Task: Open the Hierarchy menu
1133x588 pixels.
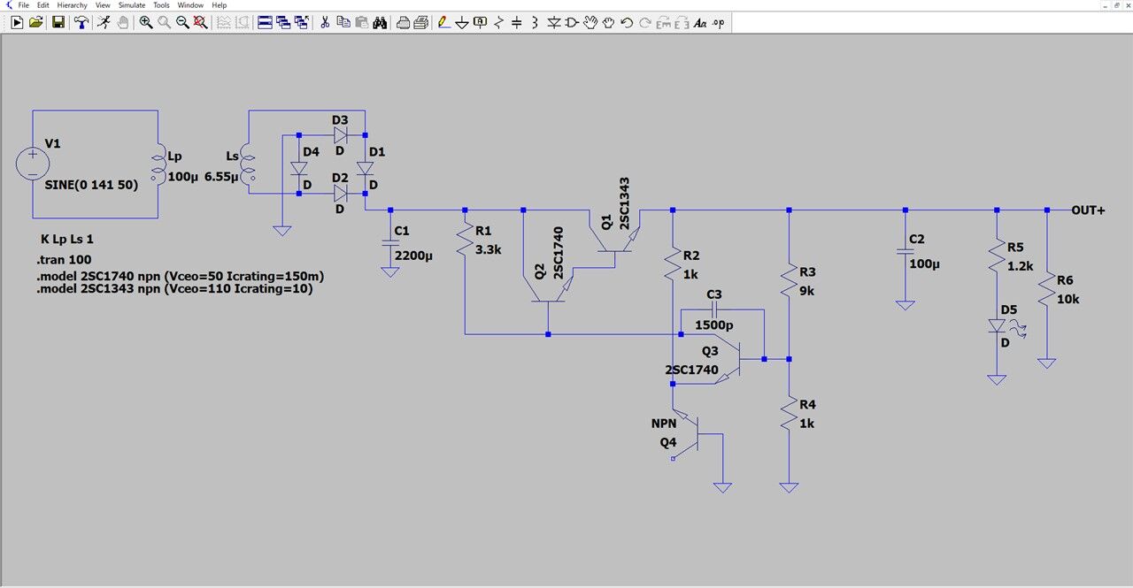Action: [73, 5]
